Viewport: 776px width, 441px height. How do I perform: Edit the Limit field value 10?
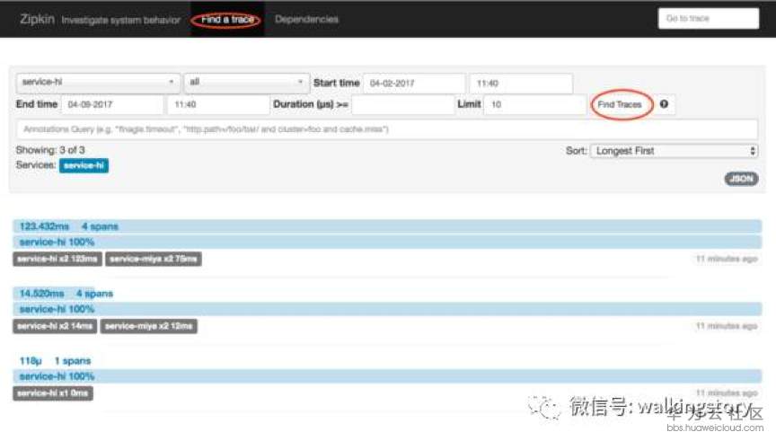click(x=534, y=104)
